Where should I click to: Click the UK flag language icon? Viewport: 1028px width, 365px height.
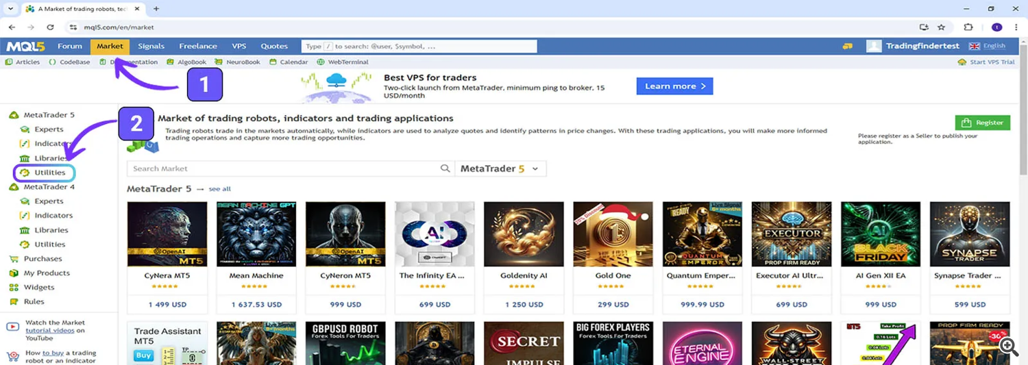[975, 47]
